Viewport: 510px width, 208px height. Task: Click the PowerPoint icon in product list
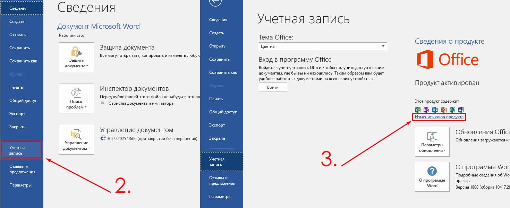[443, 110]
